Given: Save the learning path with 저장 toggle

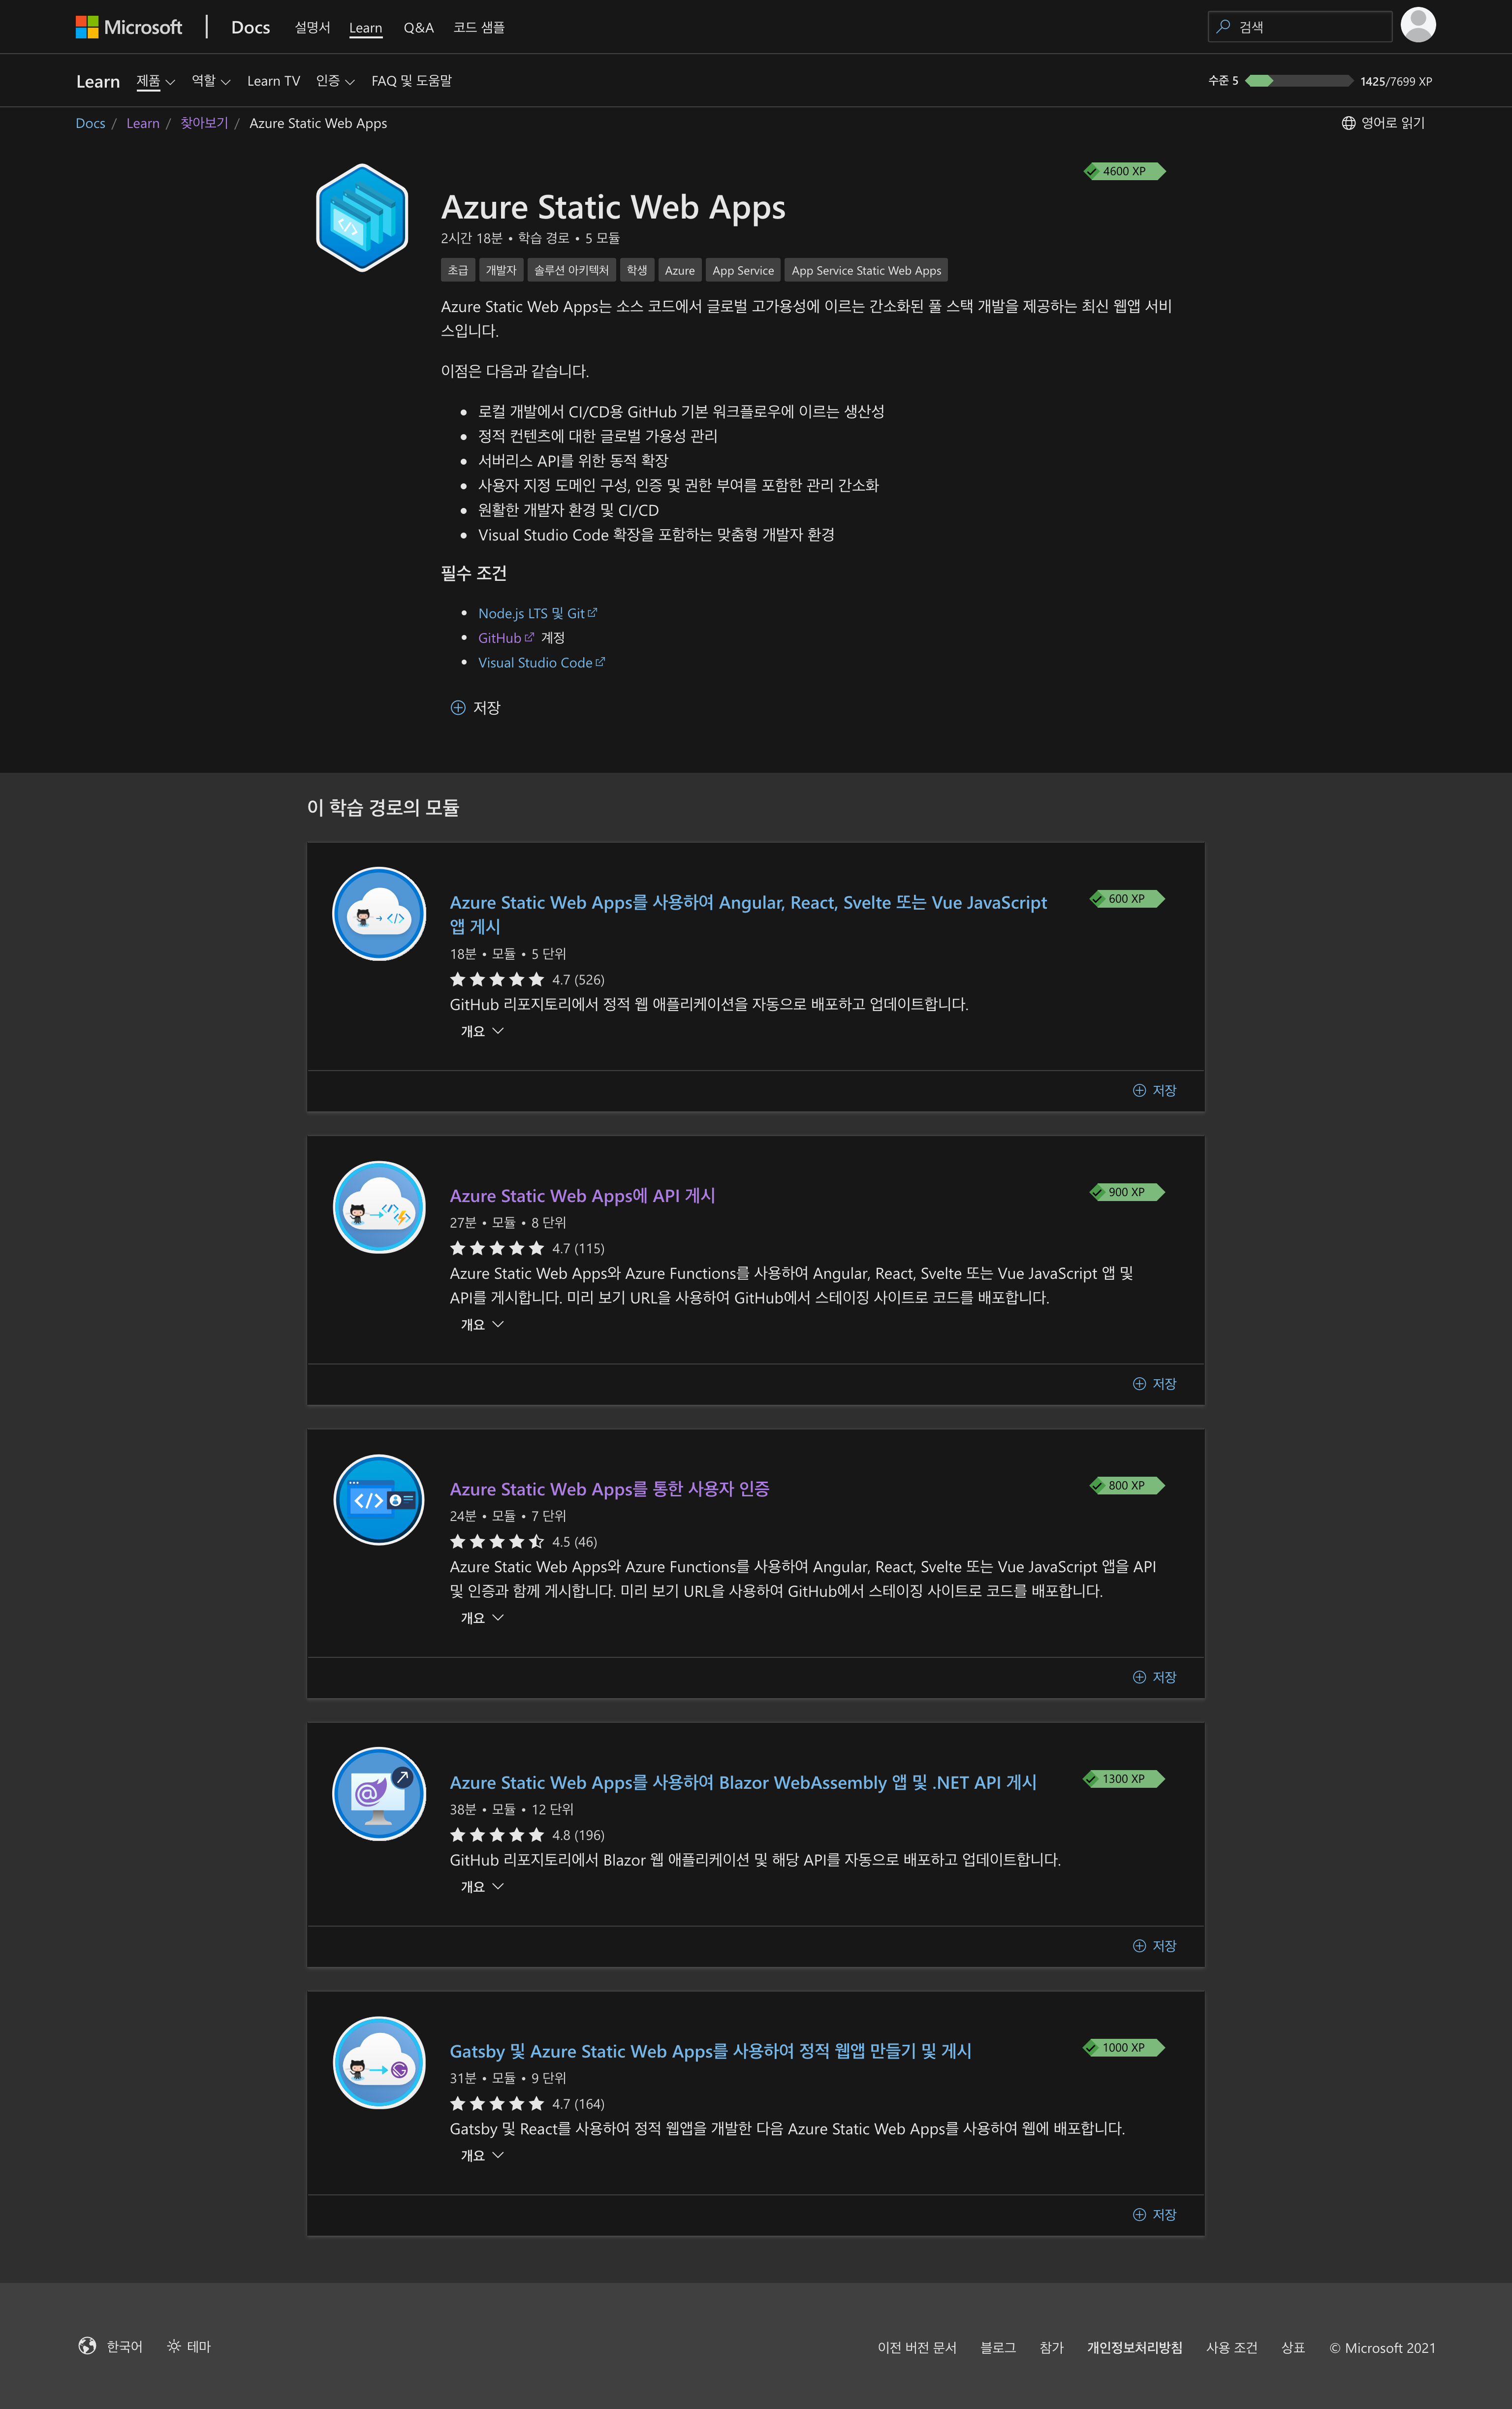Looking at the screenshot, I should 478,707.
